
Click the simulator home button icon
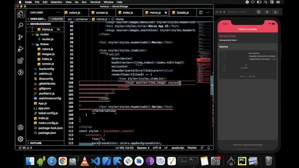click(x=267, y=12)
